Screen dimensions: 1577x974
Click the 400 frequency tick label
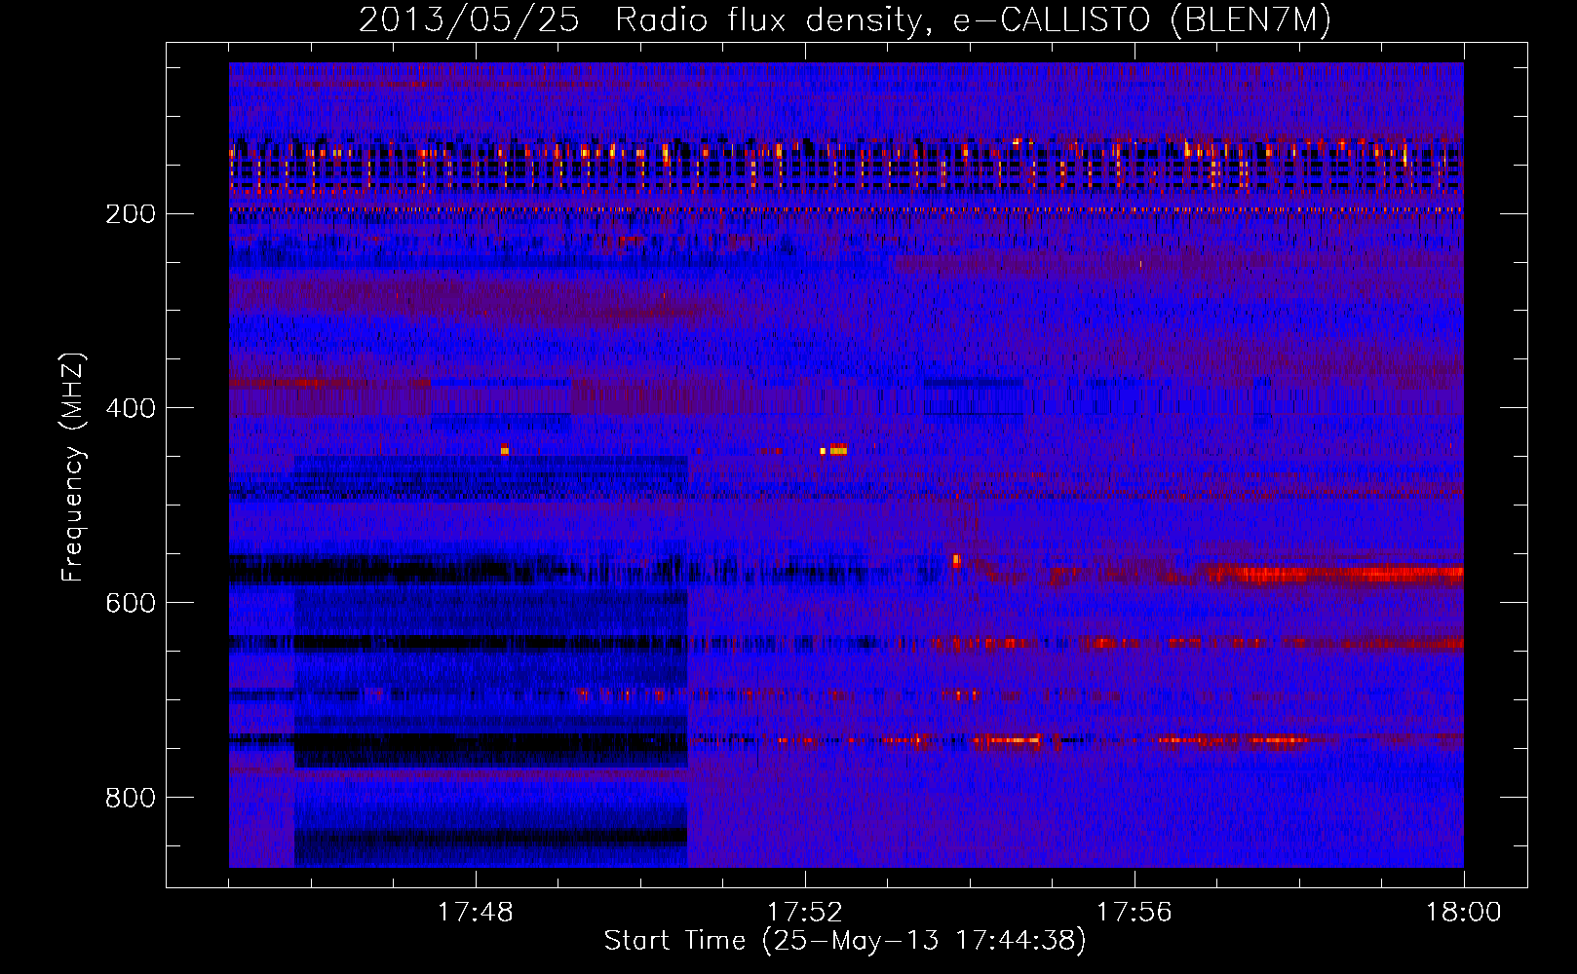pos(131,408)
